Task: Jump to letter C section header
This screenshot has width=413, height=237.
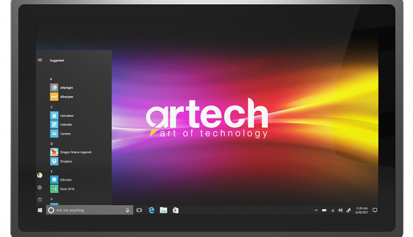Action: (x=51, y=107)
